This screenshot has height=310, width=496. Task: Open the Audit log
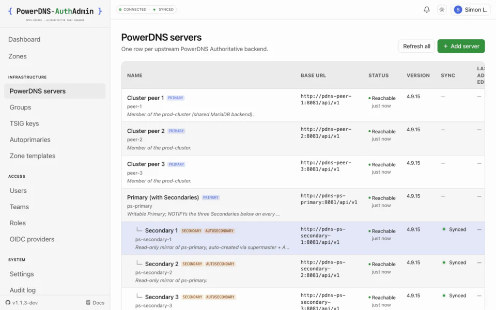(x=22, y=290)
